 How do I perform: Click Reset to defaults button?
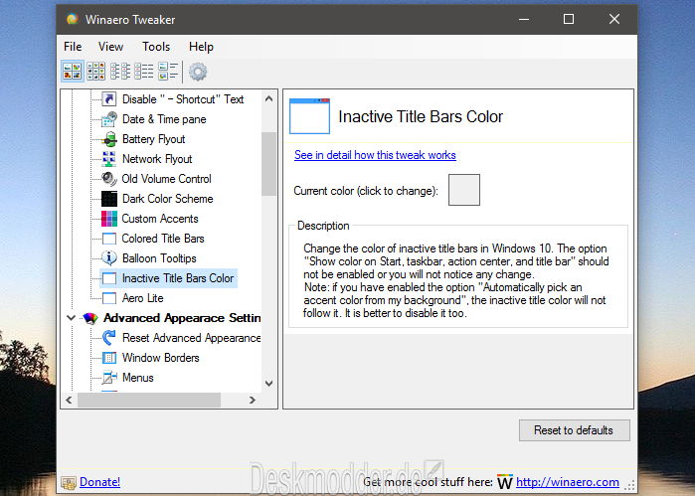574,430
